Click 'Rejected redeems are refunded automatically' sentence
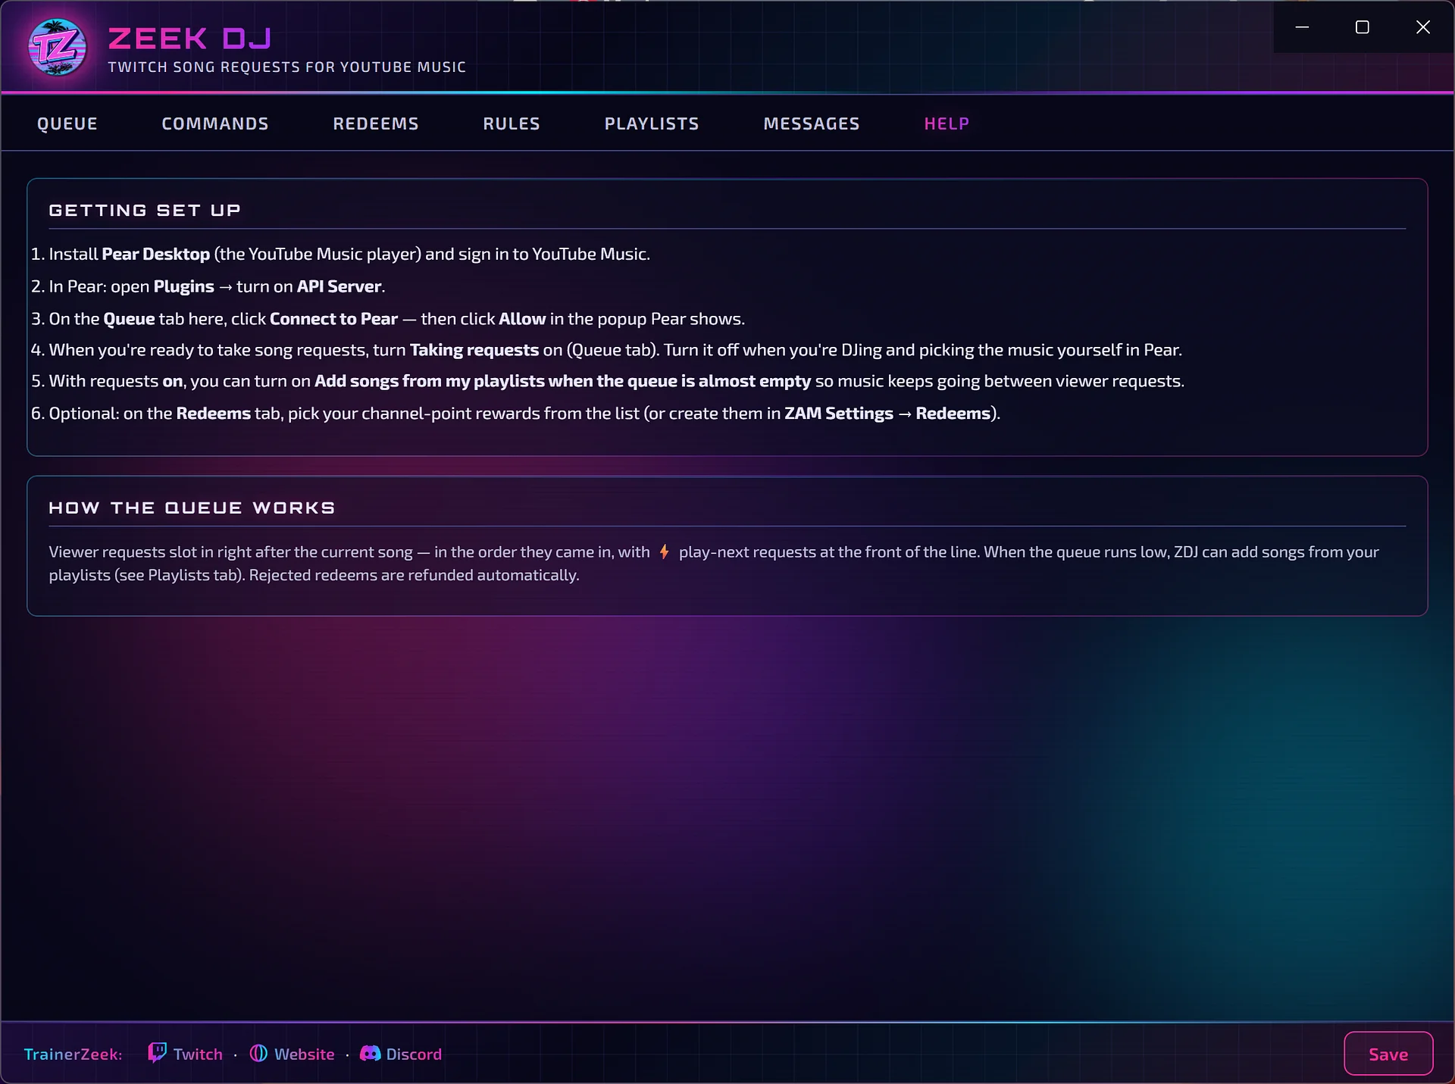The image size is (1455, 1084). (414, 575)
